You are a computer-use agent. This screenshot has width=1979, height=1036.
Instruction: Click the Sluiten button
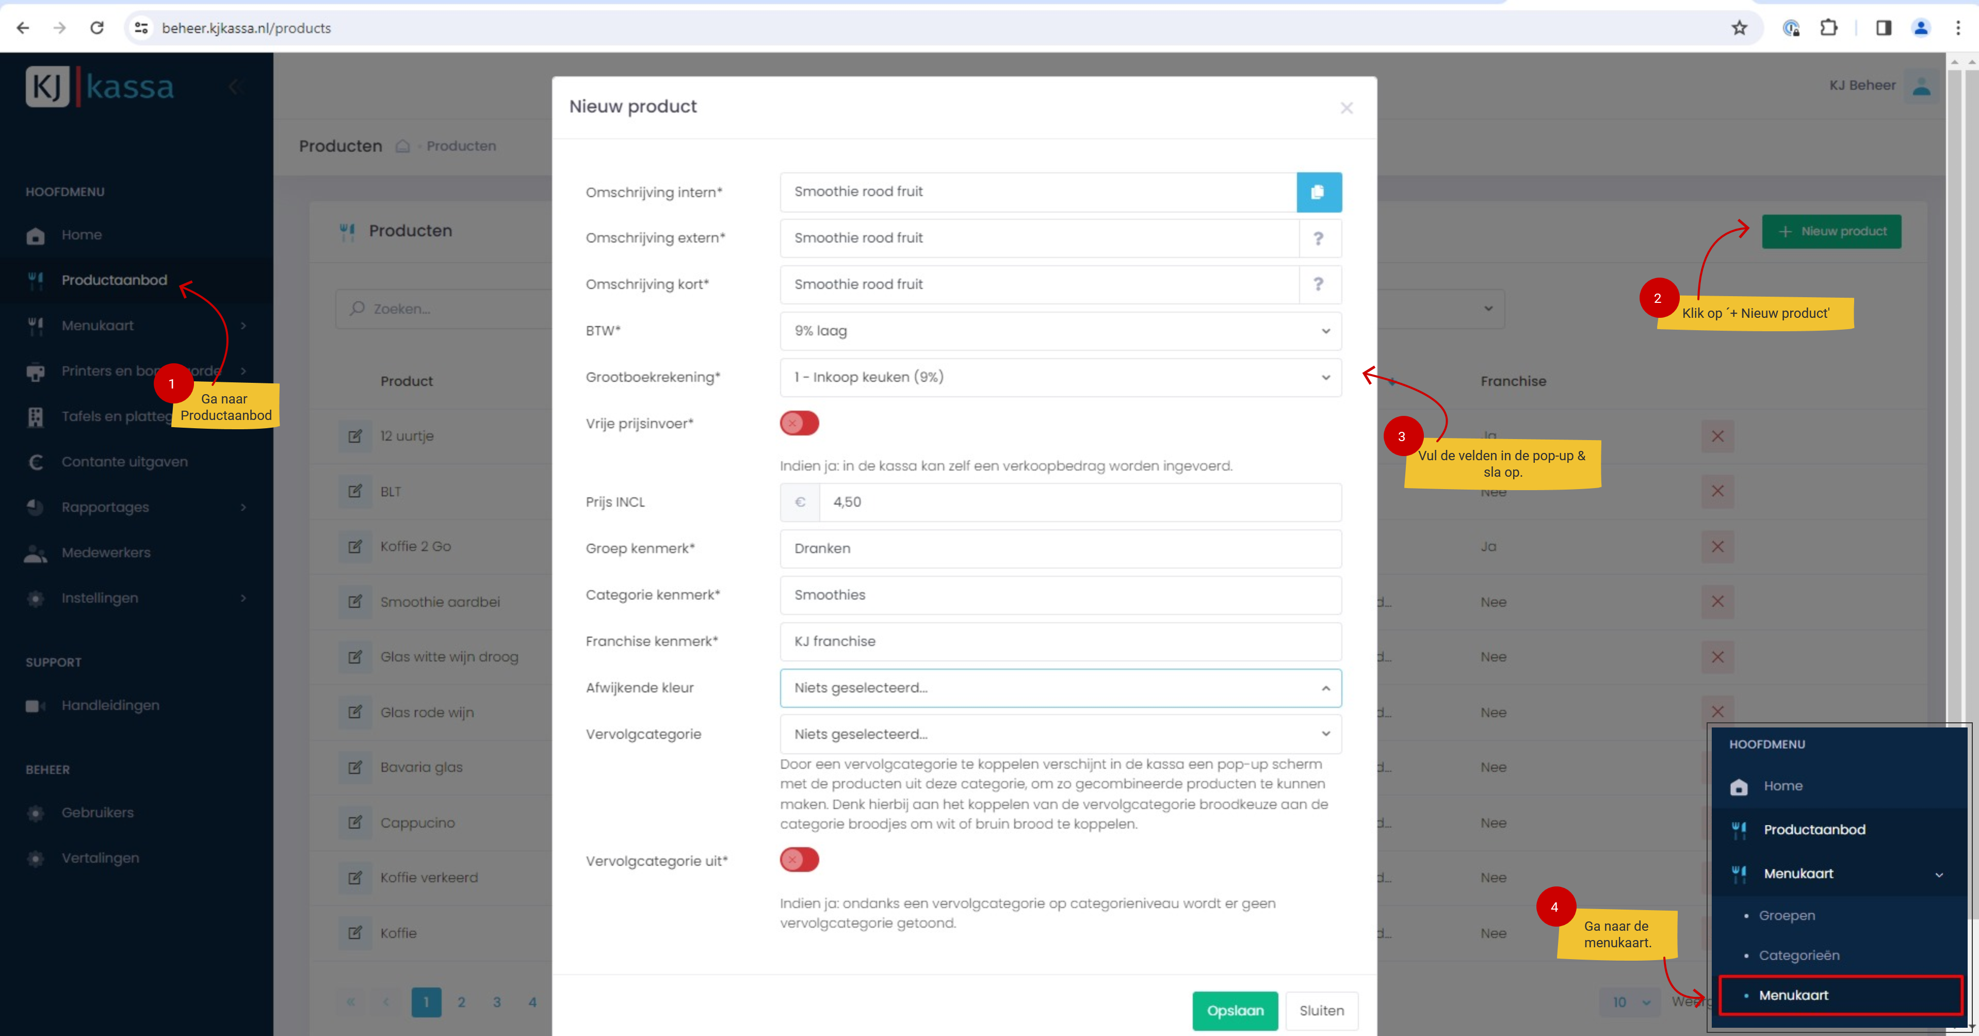point(1321,1011)
